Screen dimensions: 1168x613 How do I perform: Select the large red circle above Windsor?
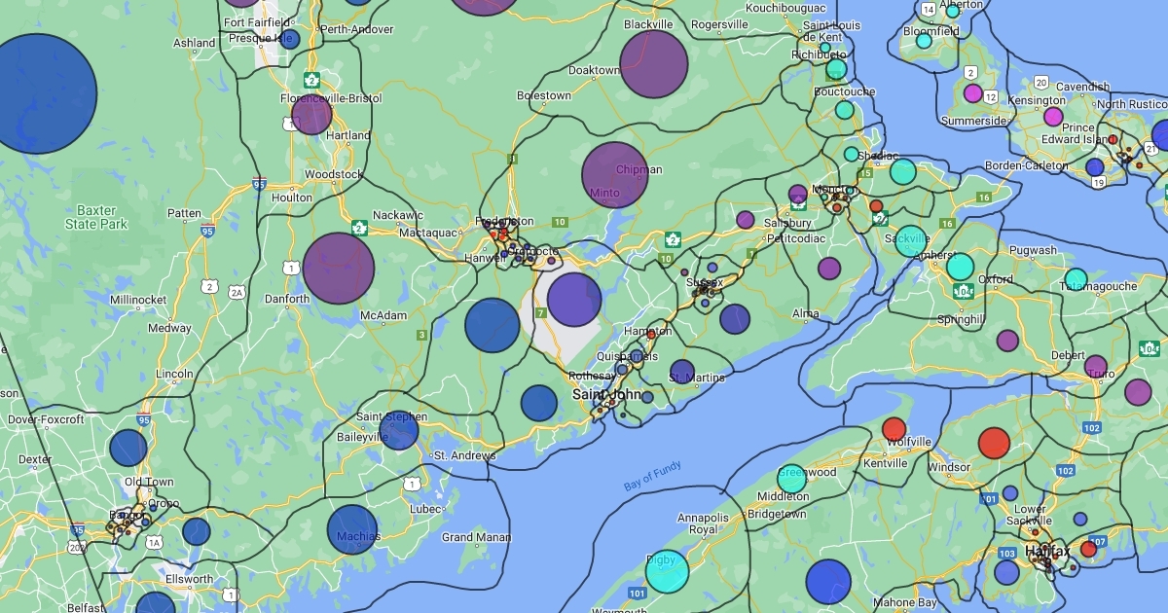click(x=994, y=443)
